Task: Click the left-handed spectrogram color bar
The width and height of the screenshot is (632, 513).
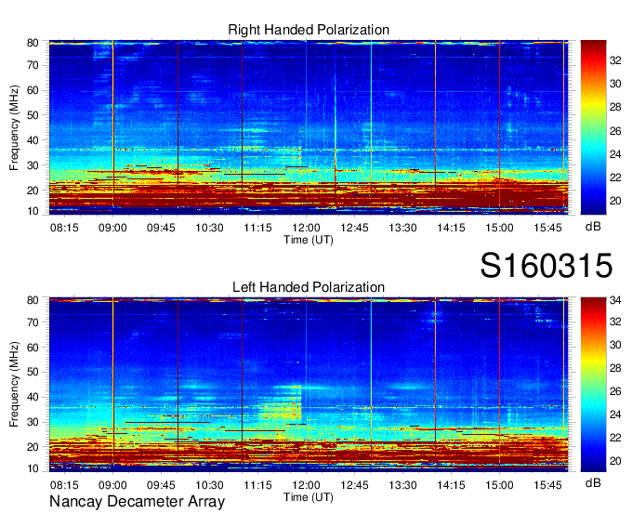Action: (x=593, y=385)
